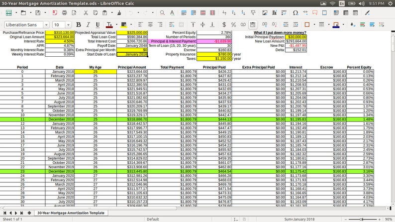Insert special character Omega icon

[x=296, y=13]
